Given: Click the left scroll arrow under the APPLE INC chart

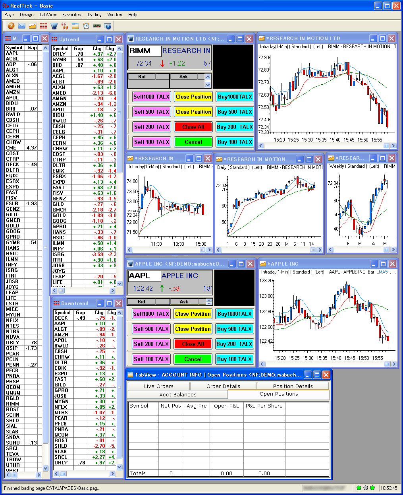Looking at the screenshot, I should [262, 364].
